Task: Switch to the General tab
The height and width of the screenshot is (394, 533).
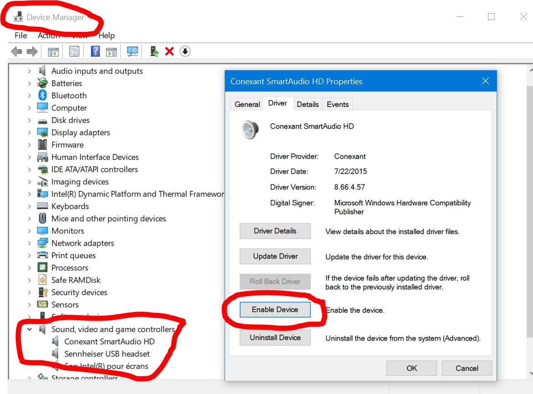Action: point(247,104)
